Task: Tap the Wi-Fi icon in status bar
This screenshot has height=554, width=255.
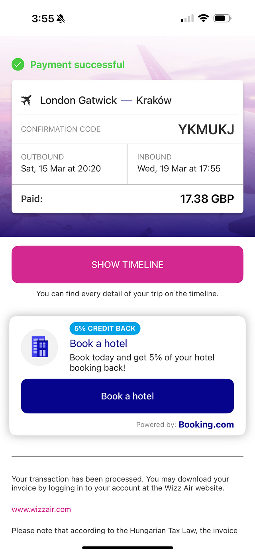Action: [204, 18]
